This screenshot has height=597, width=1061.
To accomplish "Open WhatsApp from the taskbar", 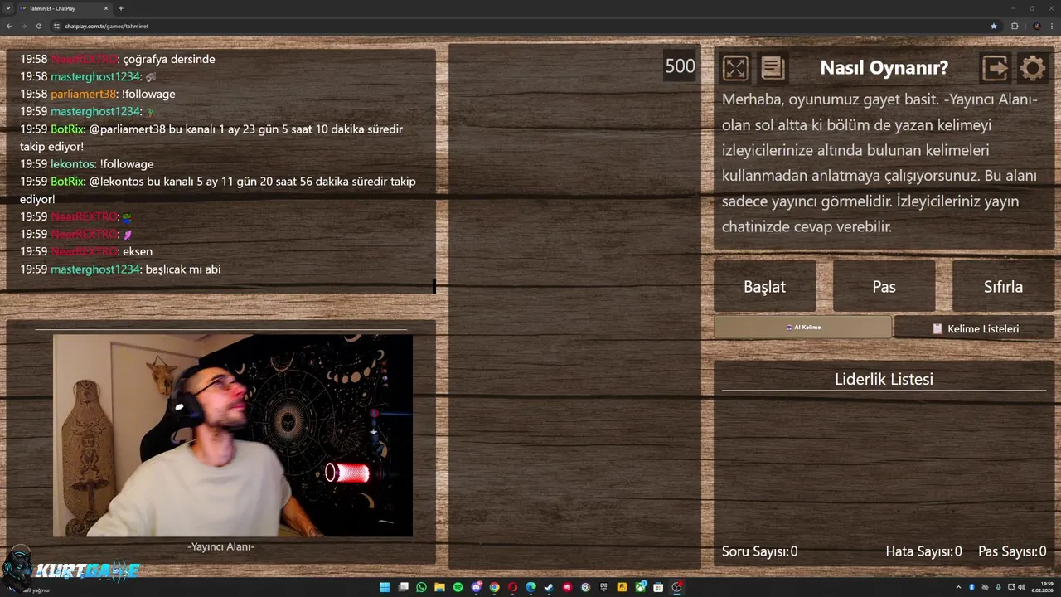I will (x=421, y=587).
